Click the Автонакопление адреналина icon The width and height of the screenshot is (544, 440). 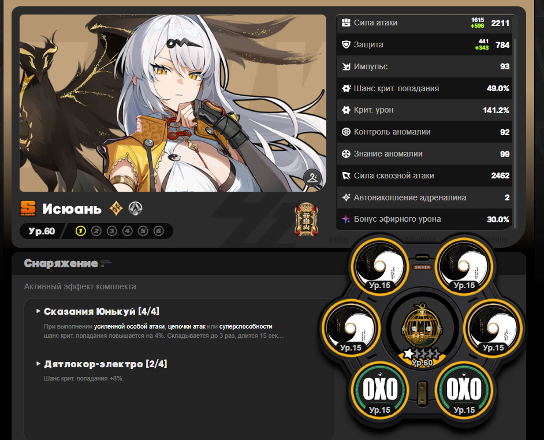click(x=346, y=197)
